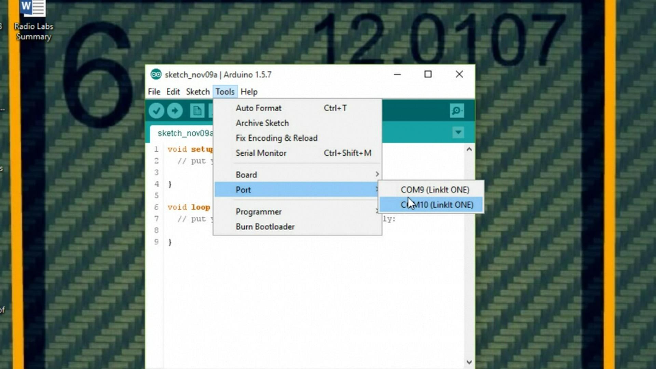This screenshot has width=656, height=369.
Task: Open the Sketch menu
Action: [x=198, y=92]
